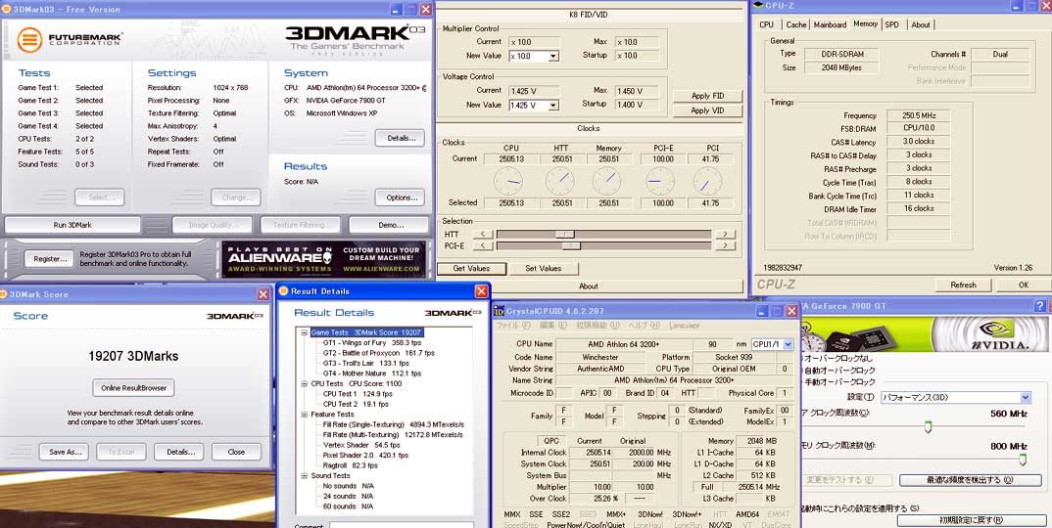Select the GT1 - Wings of Fury row
This screenshot has width=1052, height=528.
pos(371,342)
